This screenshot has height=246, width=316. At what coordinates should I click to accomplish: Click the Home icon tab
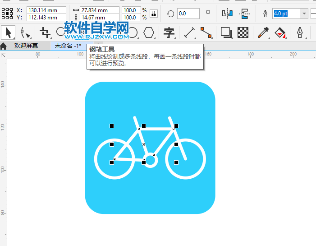click(x=4, y=46)
